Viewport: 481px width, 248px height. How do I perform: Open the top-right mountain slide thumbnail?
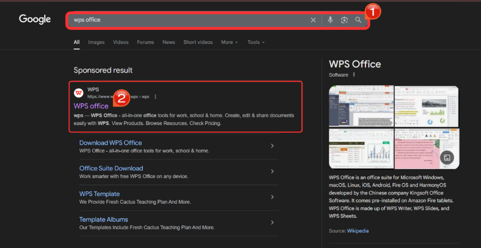(427, 107)
